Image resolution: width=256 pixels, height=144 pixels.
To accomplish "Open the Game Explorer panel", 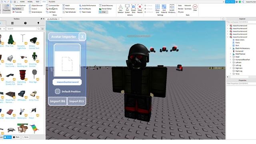I will 19,5.
